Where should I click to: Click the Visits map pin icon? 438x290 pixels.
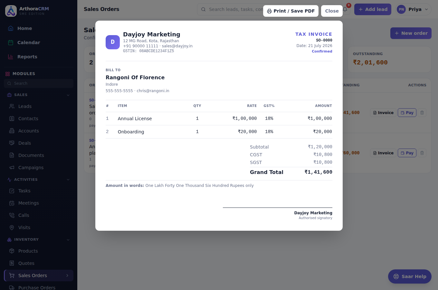pos(12,227)
